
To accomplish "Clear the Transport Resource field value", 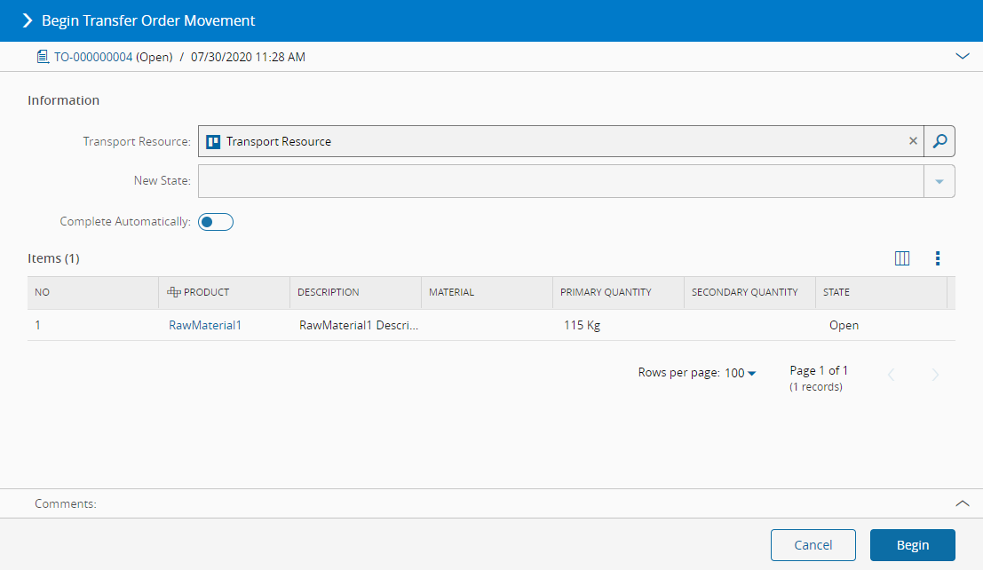I will pos(913,141).
